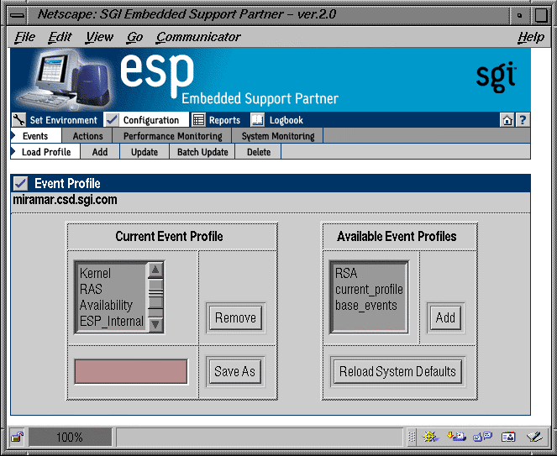Click the component bar drag handle
This screenshot has width=557, height=456.
click(x=412, y=437)
